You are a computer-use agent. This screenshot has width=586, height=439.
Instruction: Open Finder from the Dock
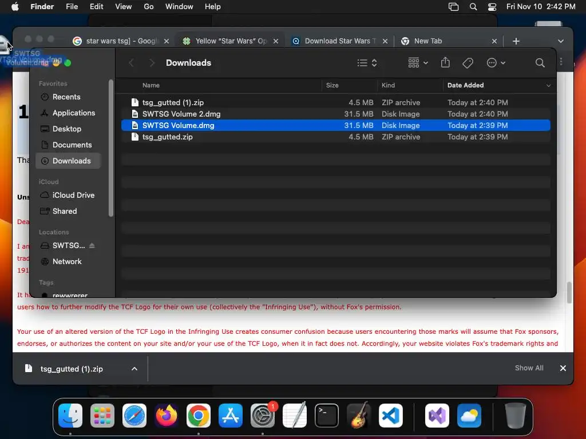pyautogui.click(x=70, y=416)
